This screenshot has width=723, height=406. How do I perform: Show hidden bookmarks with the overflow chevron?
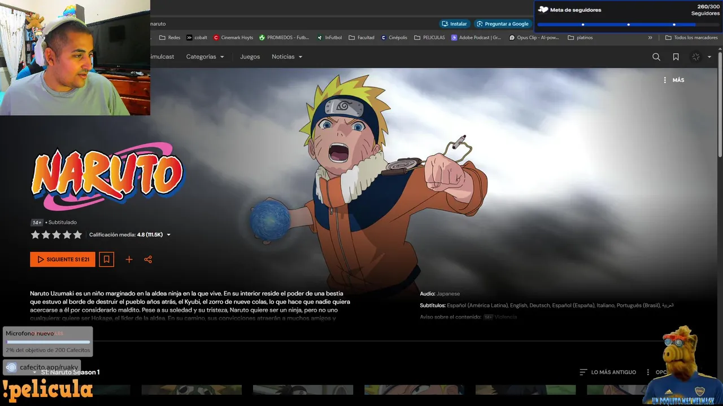coord(650,38)
